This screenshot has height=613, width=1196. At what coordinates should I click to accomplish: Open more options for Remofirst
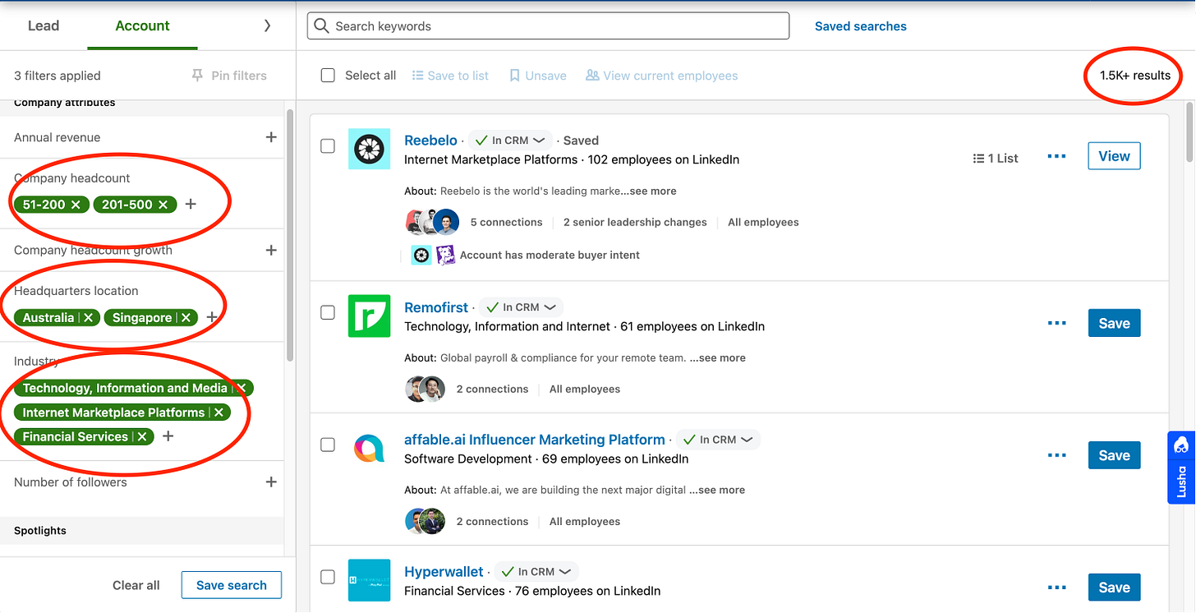[1057, 324]
